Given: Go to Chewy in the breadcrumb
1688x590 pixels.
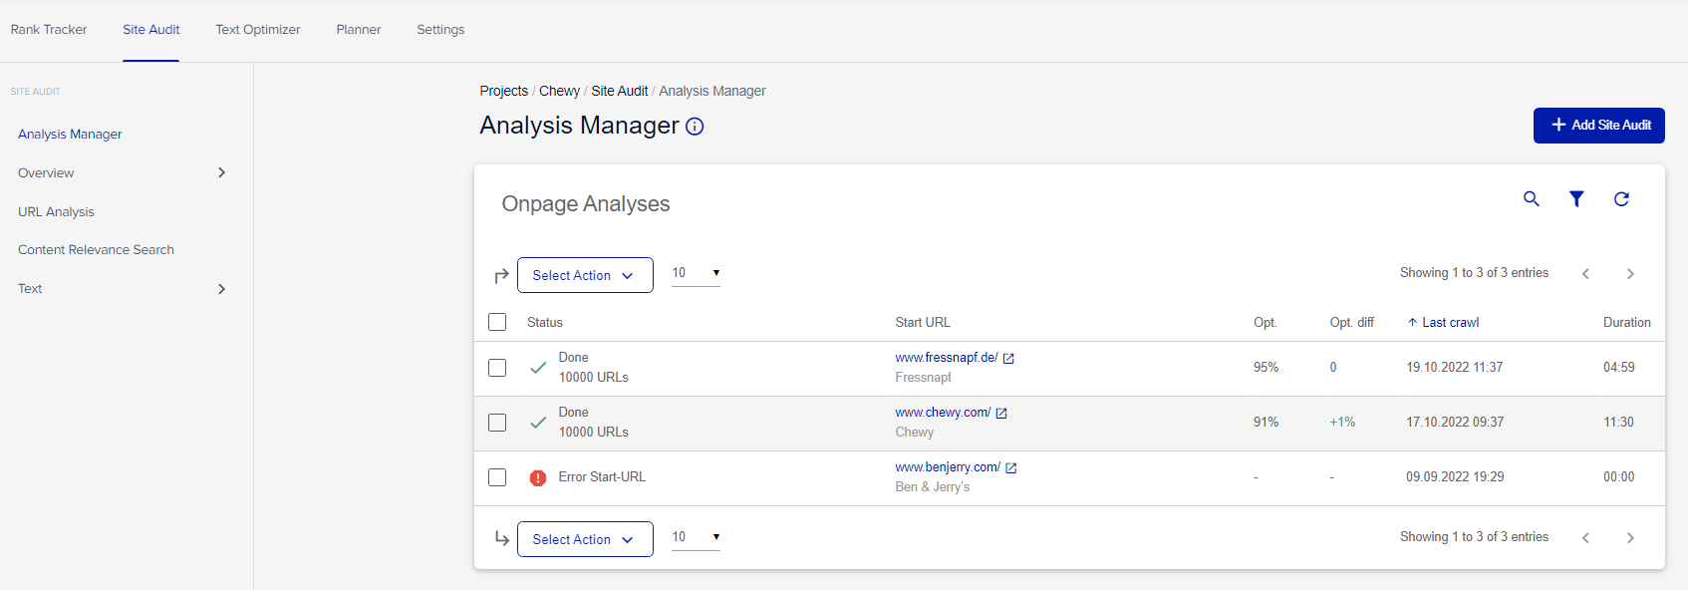Looking at the screenshot, I should 559,91.
